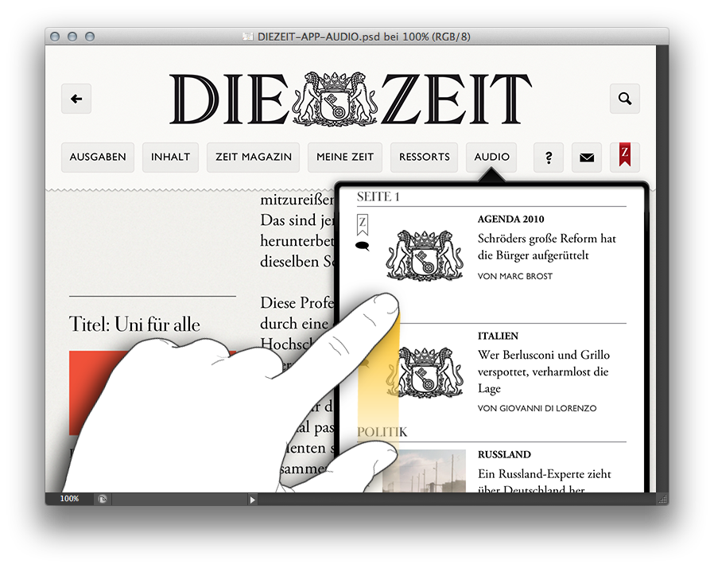Select the SEITE 1 section header
Screen dimensions: 714x568
pyautogui.click(x=378, y=196)
